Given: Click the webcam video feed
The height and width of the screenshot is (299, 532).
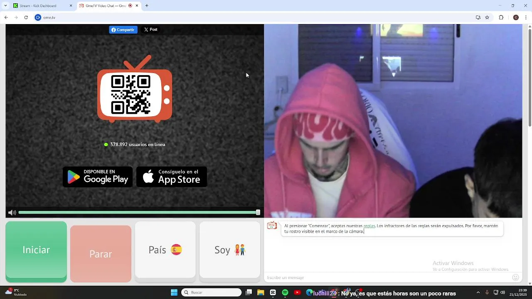Looking at the screenshot, I should [393, 121].
